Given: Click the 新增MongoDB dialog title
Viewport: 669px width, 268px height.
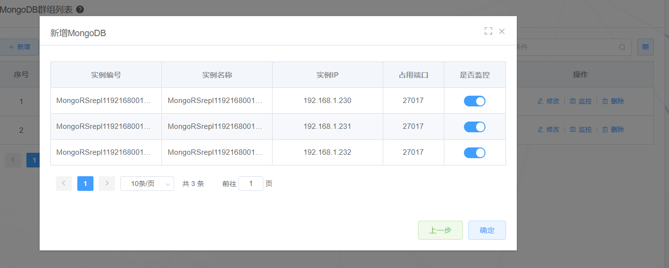Looking at the screenshot, I should tap(78, 33).
